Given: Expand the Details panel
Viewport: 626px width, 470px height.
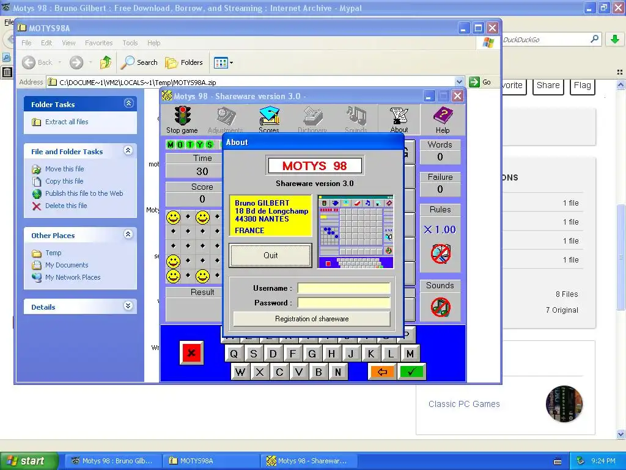Looking at the screenshot, I should click(x=128, y=306).
